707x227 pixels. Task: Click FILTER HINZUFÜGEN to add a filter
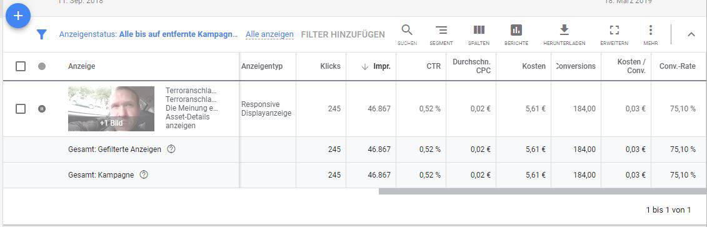tap(343, 34)
